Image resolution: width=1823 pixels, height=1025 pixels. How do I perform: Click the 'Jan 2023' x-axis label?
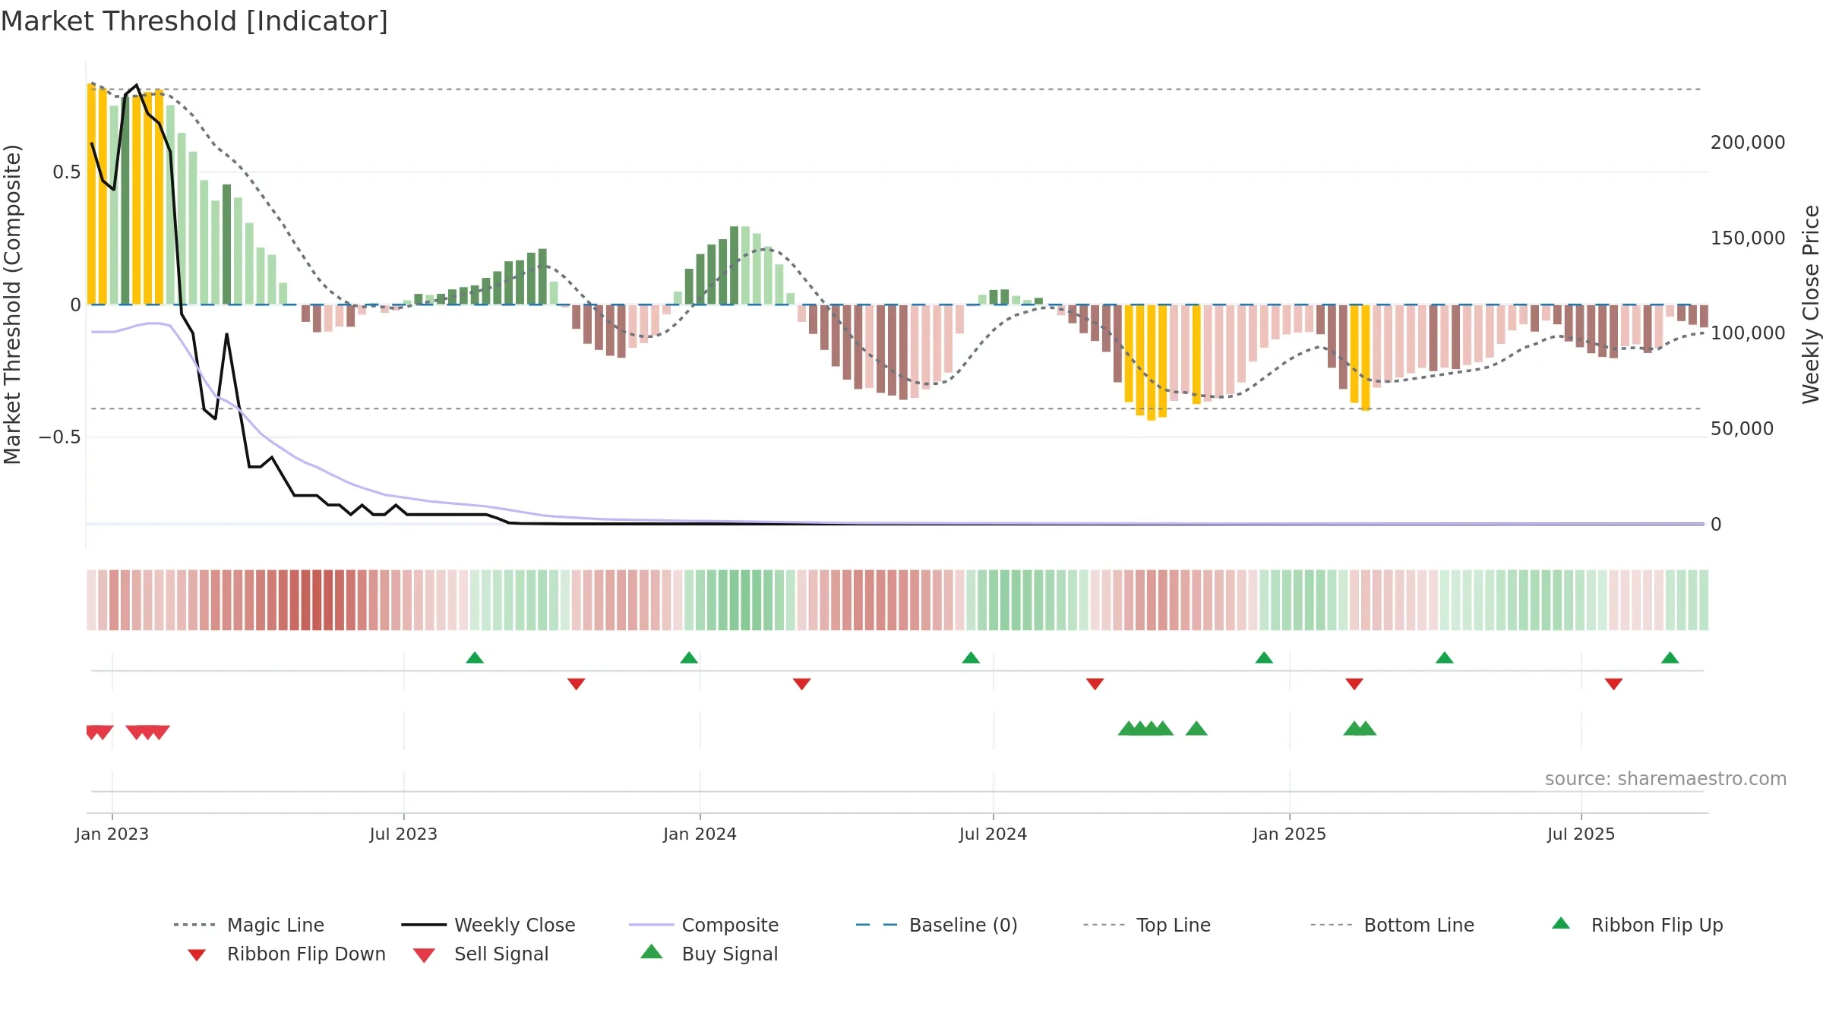pyautogui.click(x=112, y=834)
